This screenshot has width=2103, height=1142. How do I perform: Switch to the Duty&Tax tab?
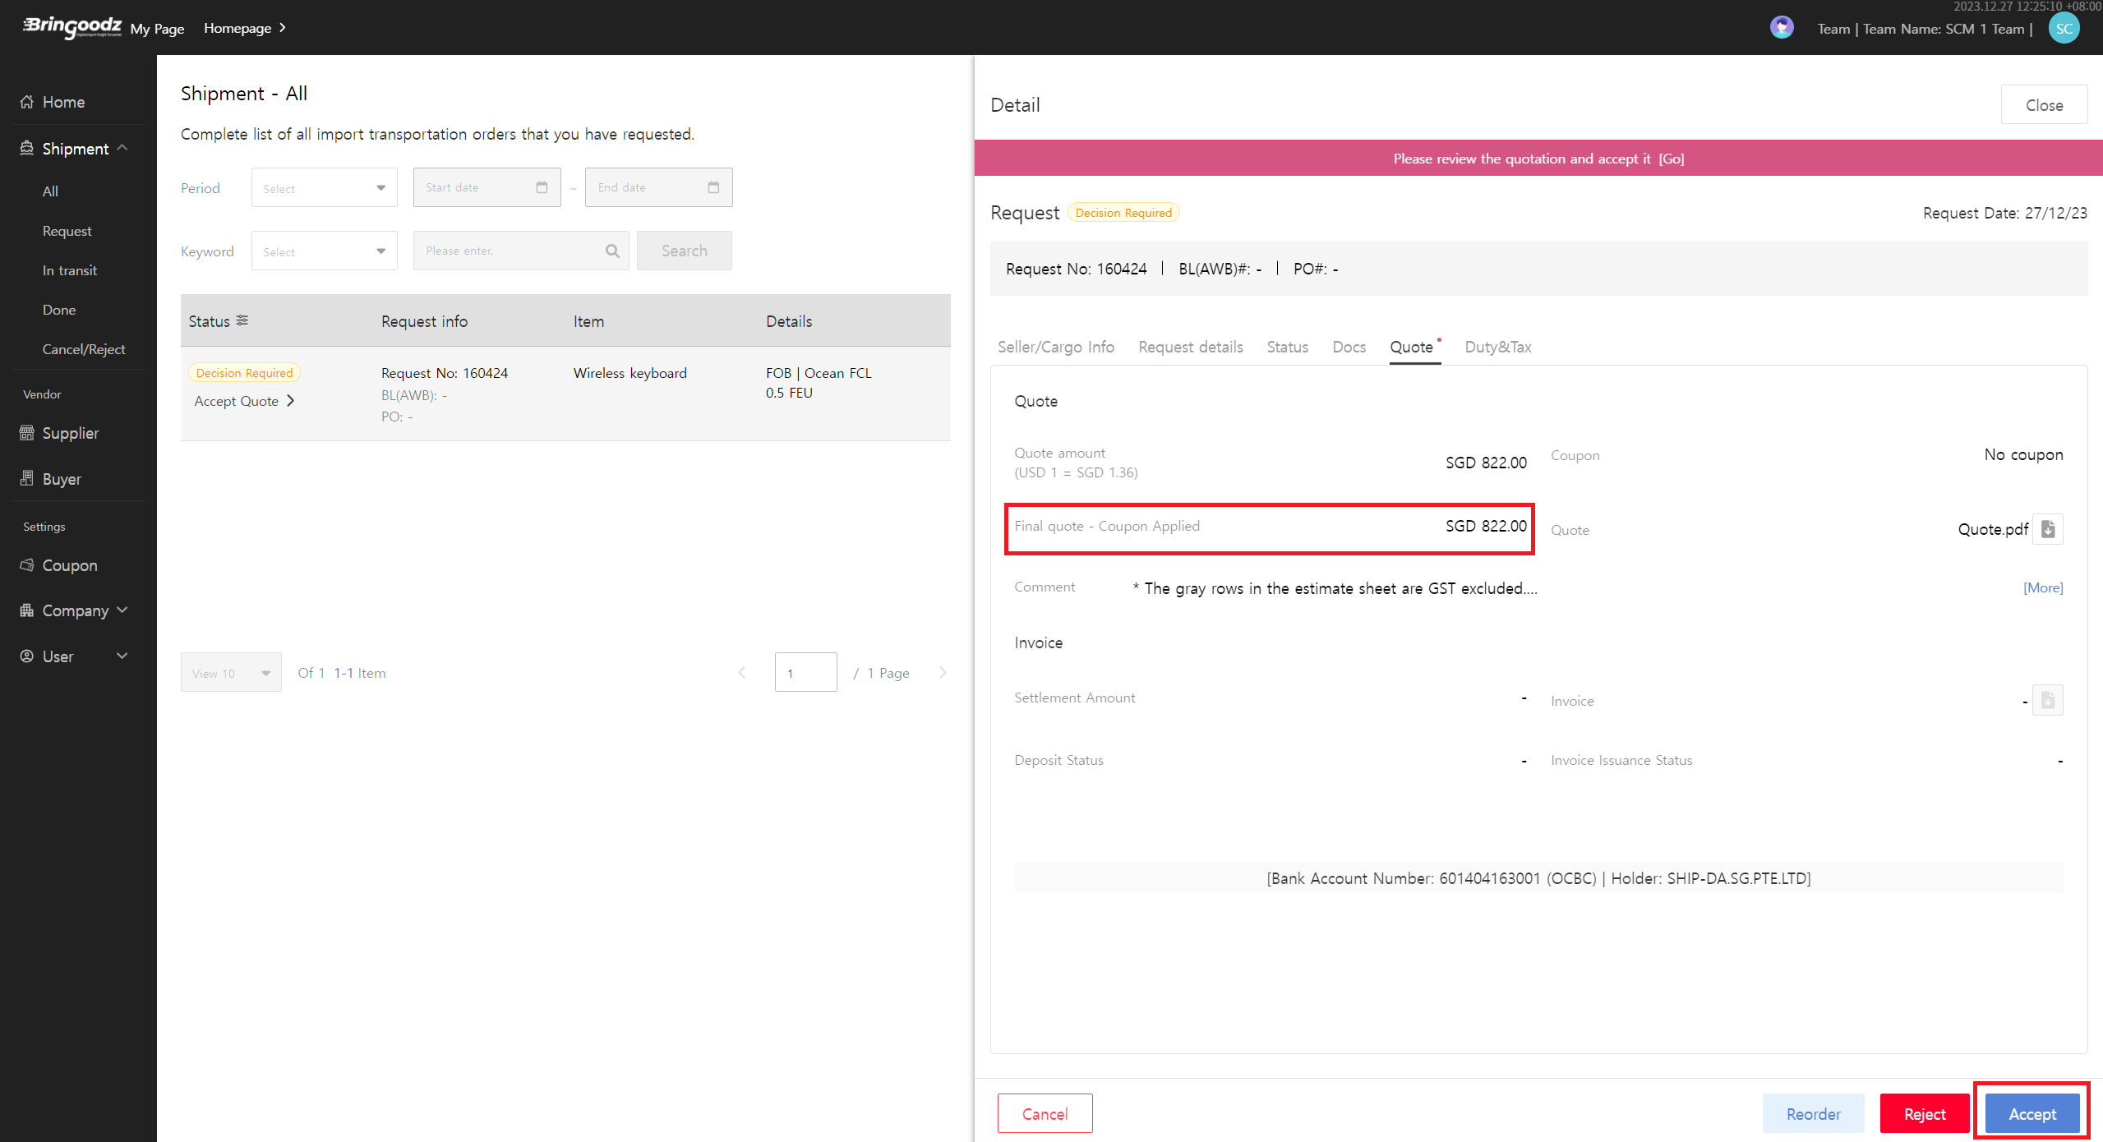coord(1497,347)
